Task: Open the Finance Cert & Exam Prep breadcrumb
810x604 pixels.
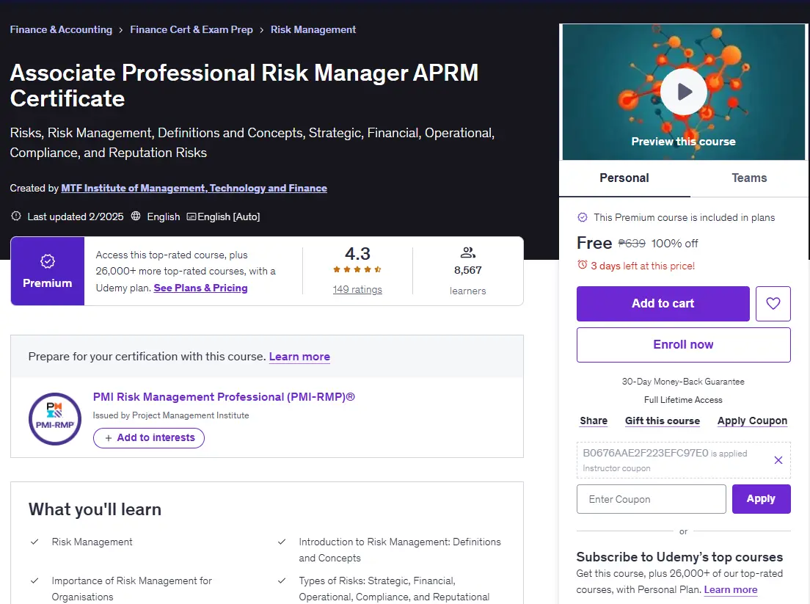Action: pyautogui.click(x=191, y=29)
